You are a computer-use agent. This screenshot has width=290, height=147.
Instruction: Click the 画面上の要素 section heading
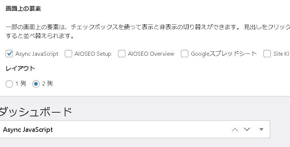pyautogui.click(x=23, y=9)
